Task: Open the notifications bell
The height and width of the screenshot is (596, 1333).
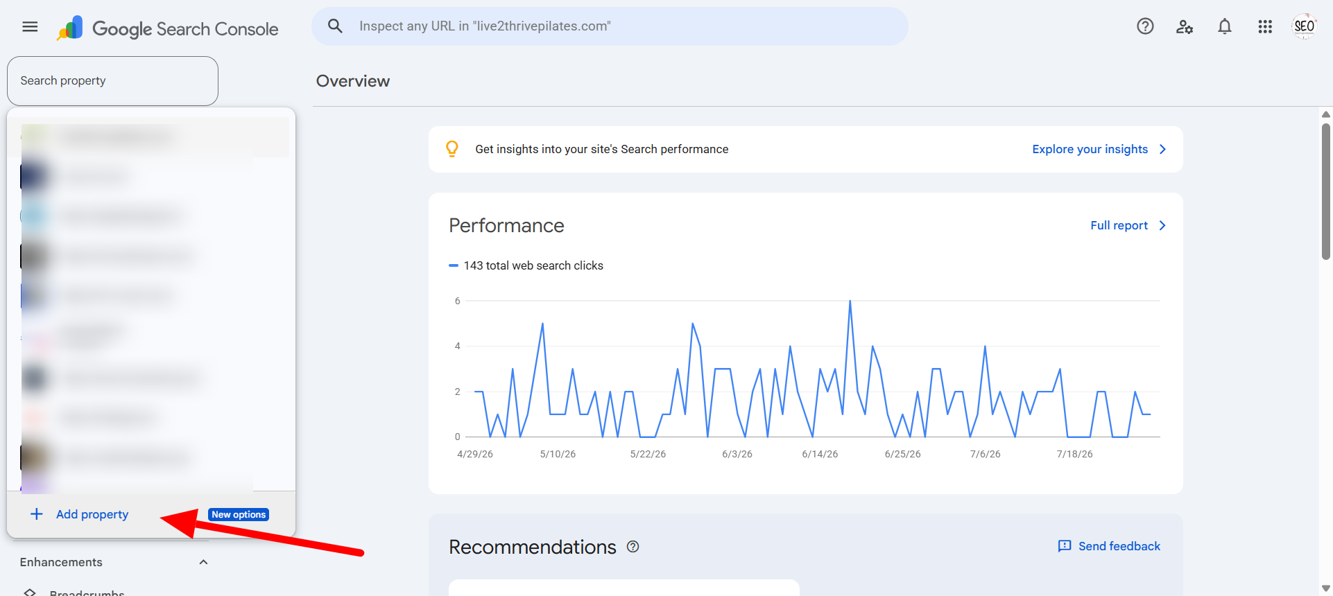Action: coord(1225,26)
